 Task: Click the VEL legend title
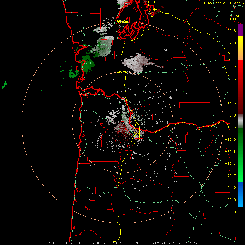239,16
